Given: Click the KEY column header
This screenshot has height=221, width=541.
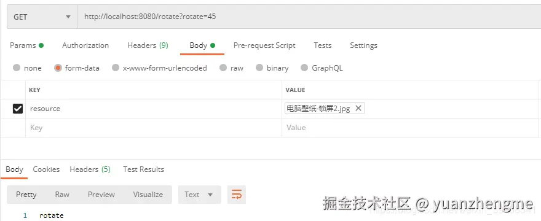Looking at the screenshot, I should coord(34,90).
